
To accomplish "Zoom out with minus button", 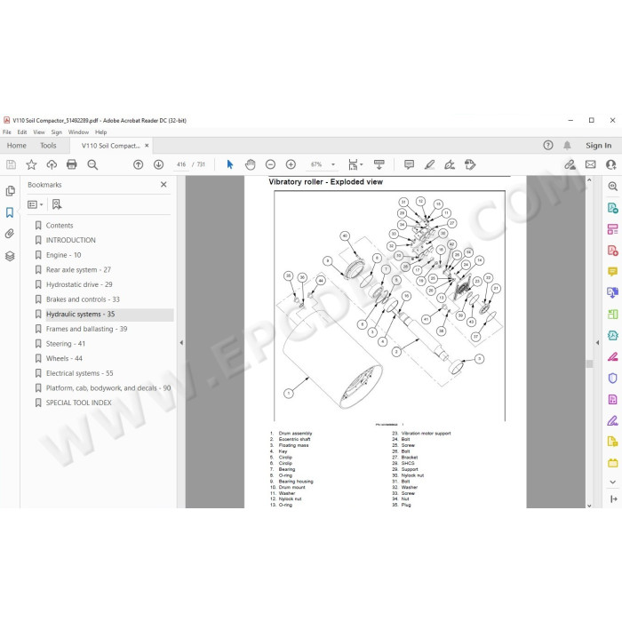I will click(270, 164).
